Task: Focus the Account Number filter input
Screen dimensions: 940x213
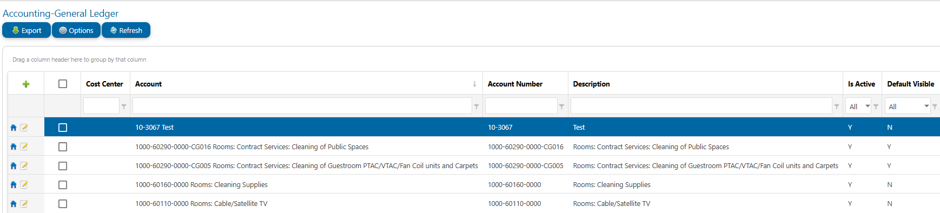Action: pos(521,106)
